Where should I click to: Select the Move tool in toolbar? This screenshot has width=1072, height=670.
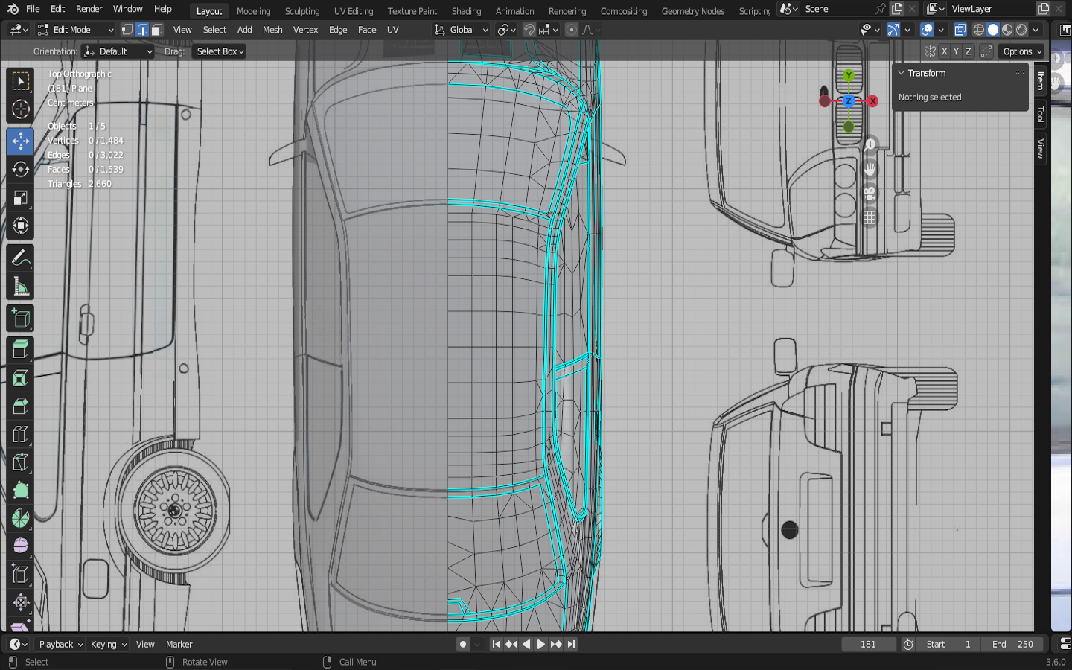20,141
